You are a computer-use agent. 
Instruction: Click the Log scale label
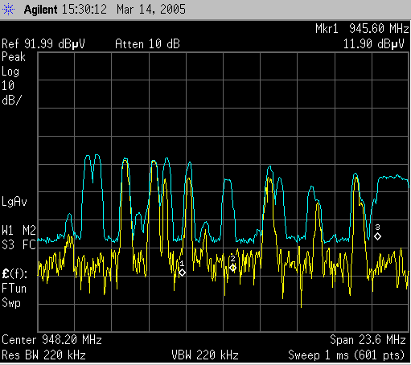coord(10,72)
